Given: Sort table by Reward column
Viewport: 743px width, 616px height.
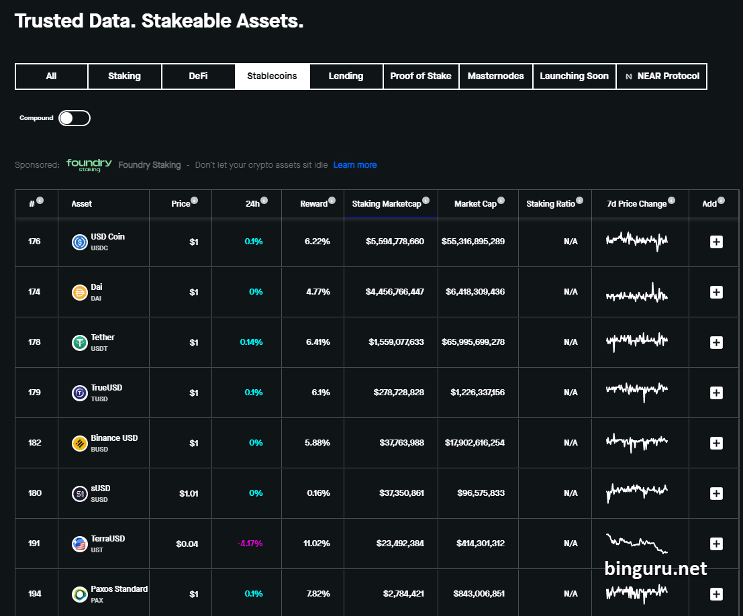Looking at the screenshot, I should click(x=313, y=204).
